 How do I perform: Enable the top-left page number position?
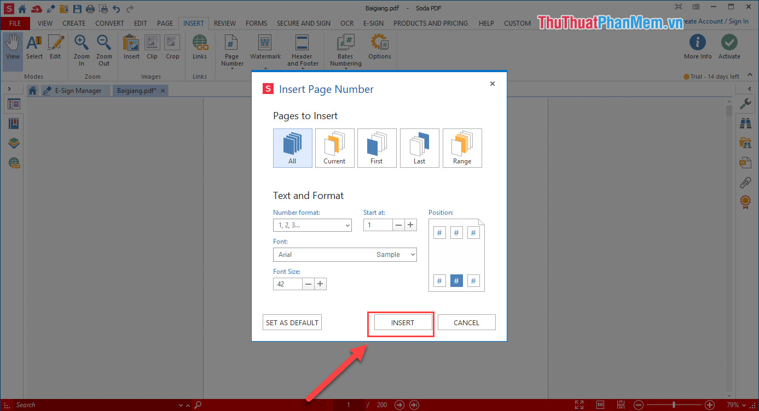pyautogui.click(x=439, y=232)
